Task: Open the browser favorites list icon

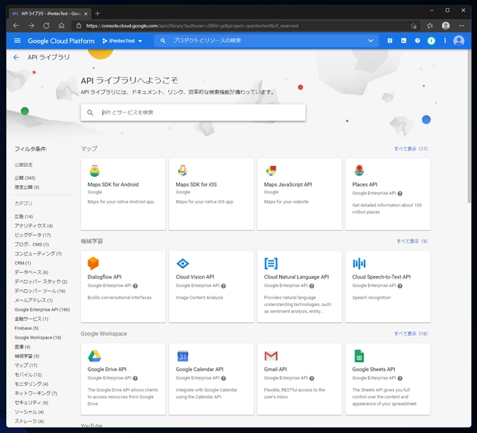Action: pos(429,26)
